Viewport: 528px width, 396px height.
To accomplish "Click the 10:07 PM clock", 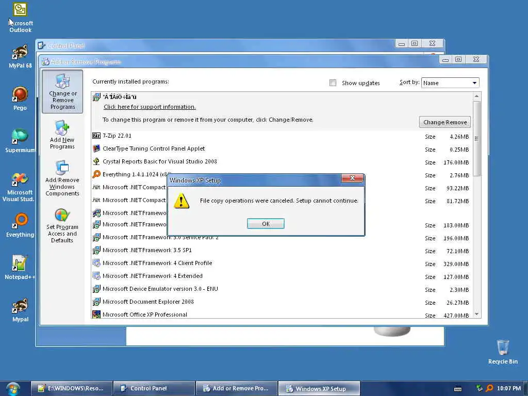I will (x=508, y=388).
